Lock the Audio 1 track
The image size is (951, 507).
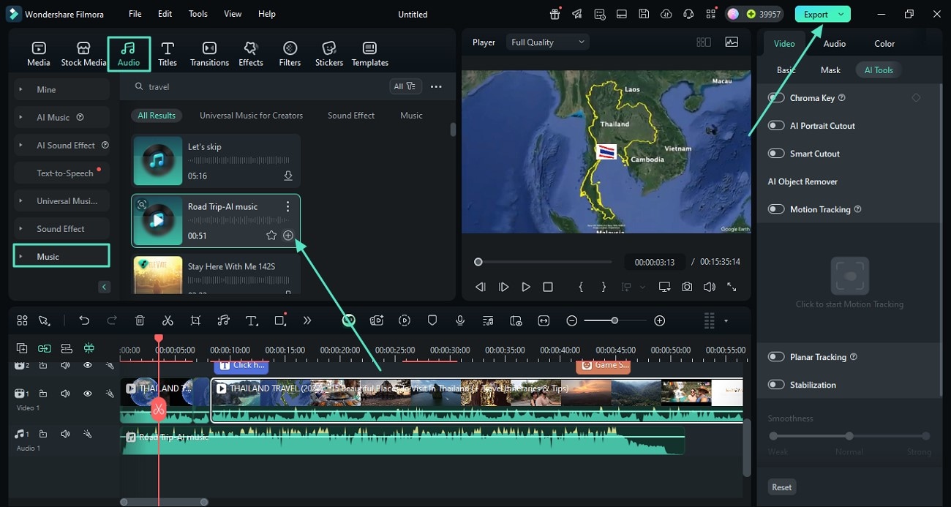point(43,434)
